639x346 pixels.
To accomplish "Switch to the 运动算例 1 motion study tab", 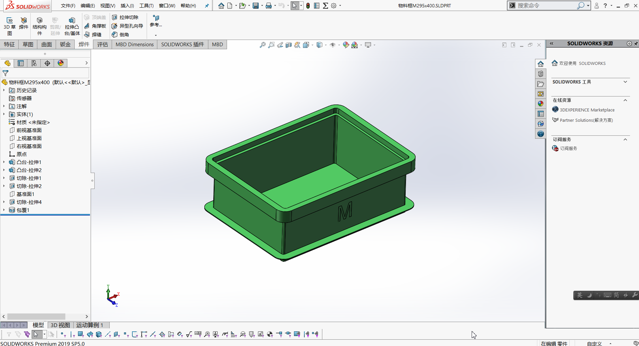I will (90, 325).
